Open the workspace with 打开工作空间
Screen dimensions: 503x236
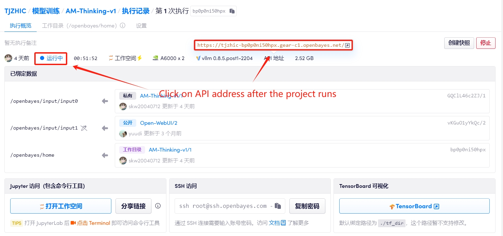pyautogui.click(x=61, y=206)
